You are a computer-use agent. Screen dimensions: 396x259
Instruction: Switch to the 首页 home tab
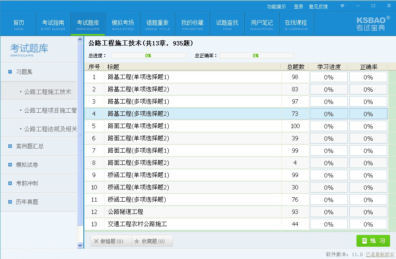[19, 24]
